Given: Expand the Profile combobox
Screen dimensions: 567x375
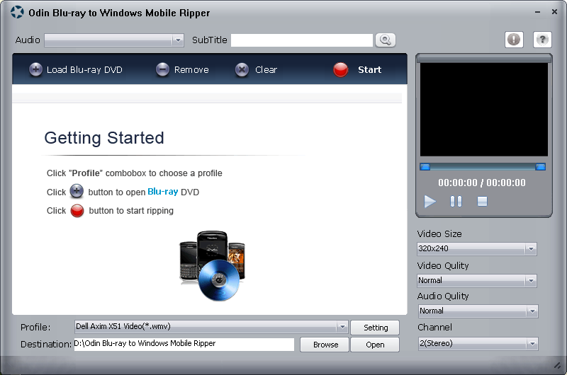Looking at the screenshot, I should tap(342, 327).
